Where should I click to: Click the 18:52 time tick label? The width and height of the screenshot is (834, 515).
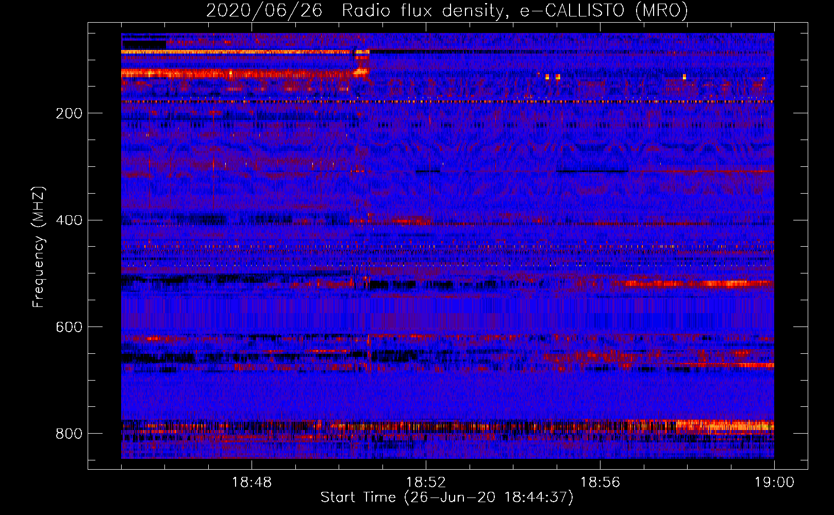click(x=426, y=483)
